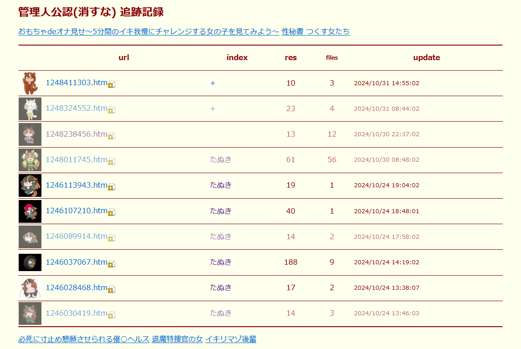Click the file icon beside 1246037067.htm
521x349 pixels.
[112, 263]
